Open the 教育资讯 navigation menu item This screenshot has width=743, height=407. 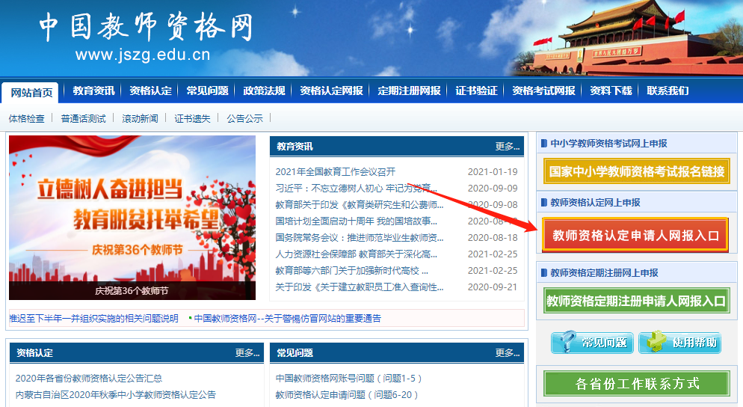point(93,91)
